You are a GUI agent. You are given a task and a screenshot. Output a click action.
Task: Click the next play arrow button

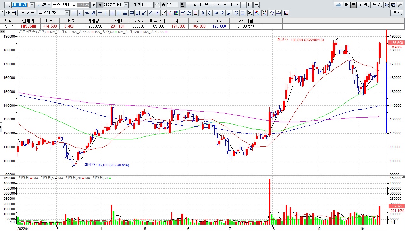coord(94,5)
